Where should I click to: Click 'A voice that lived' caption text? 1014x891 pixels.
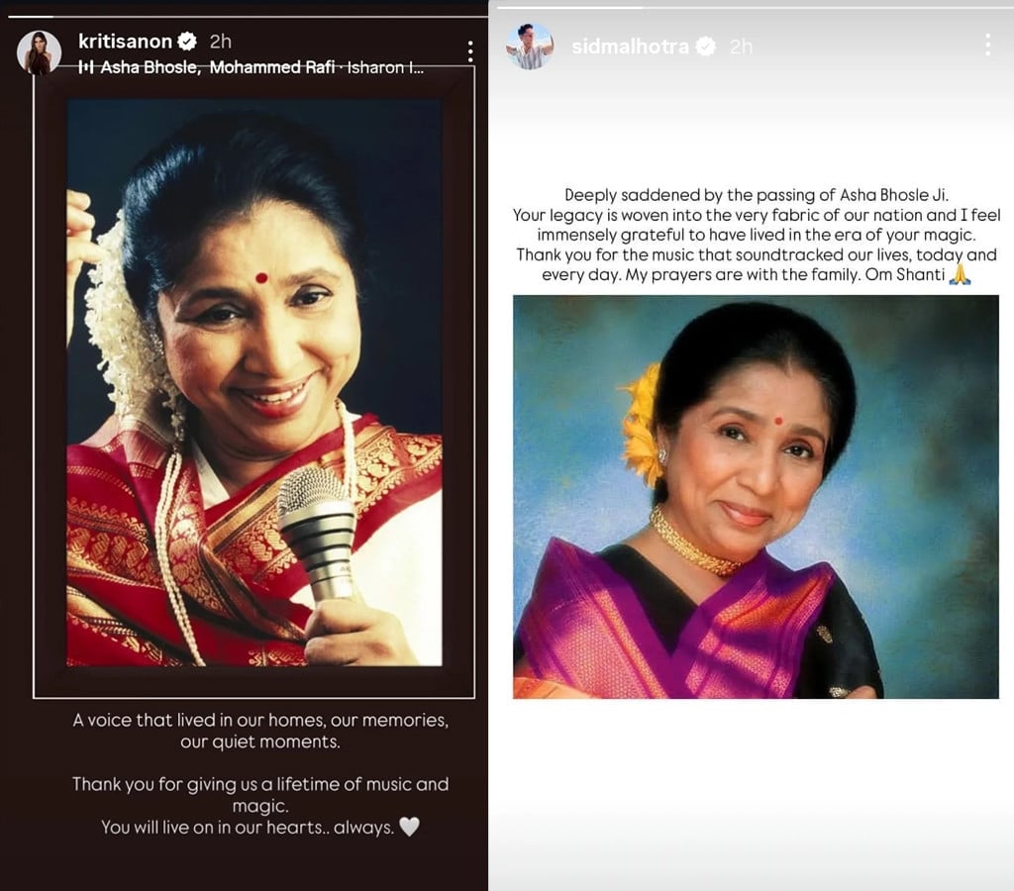[x=260, y=731]
